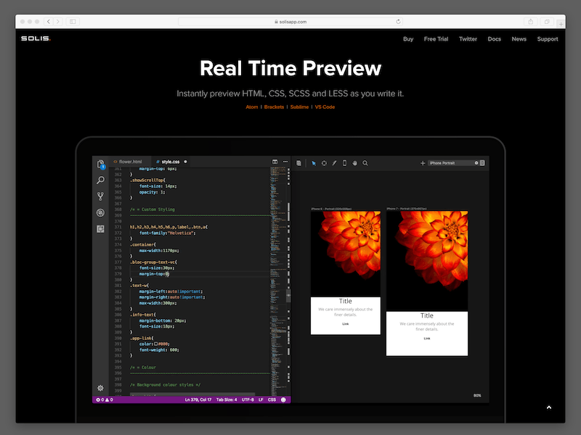Open the Explorer icon at top of sidebar
Viewport: 581px width, 435px height.
(100, 164)
